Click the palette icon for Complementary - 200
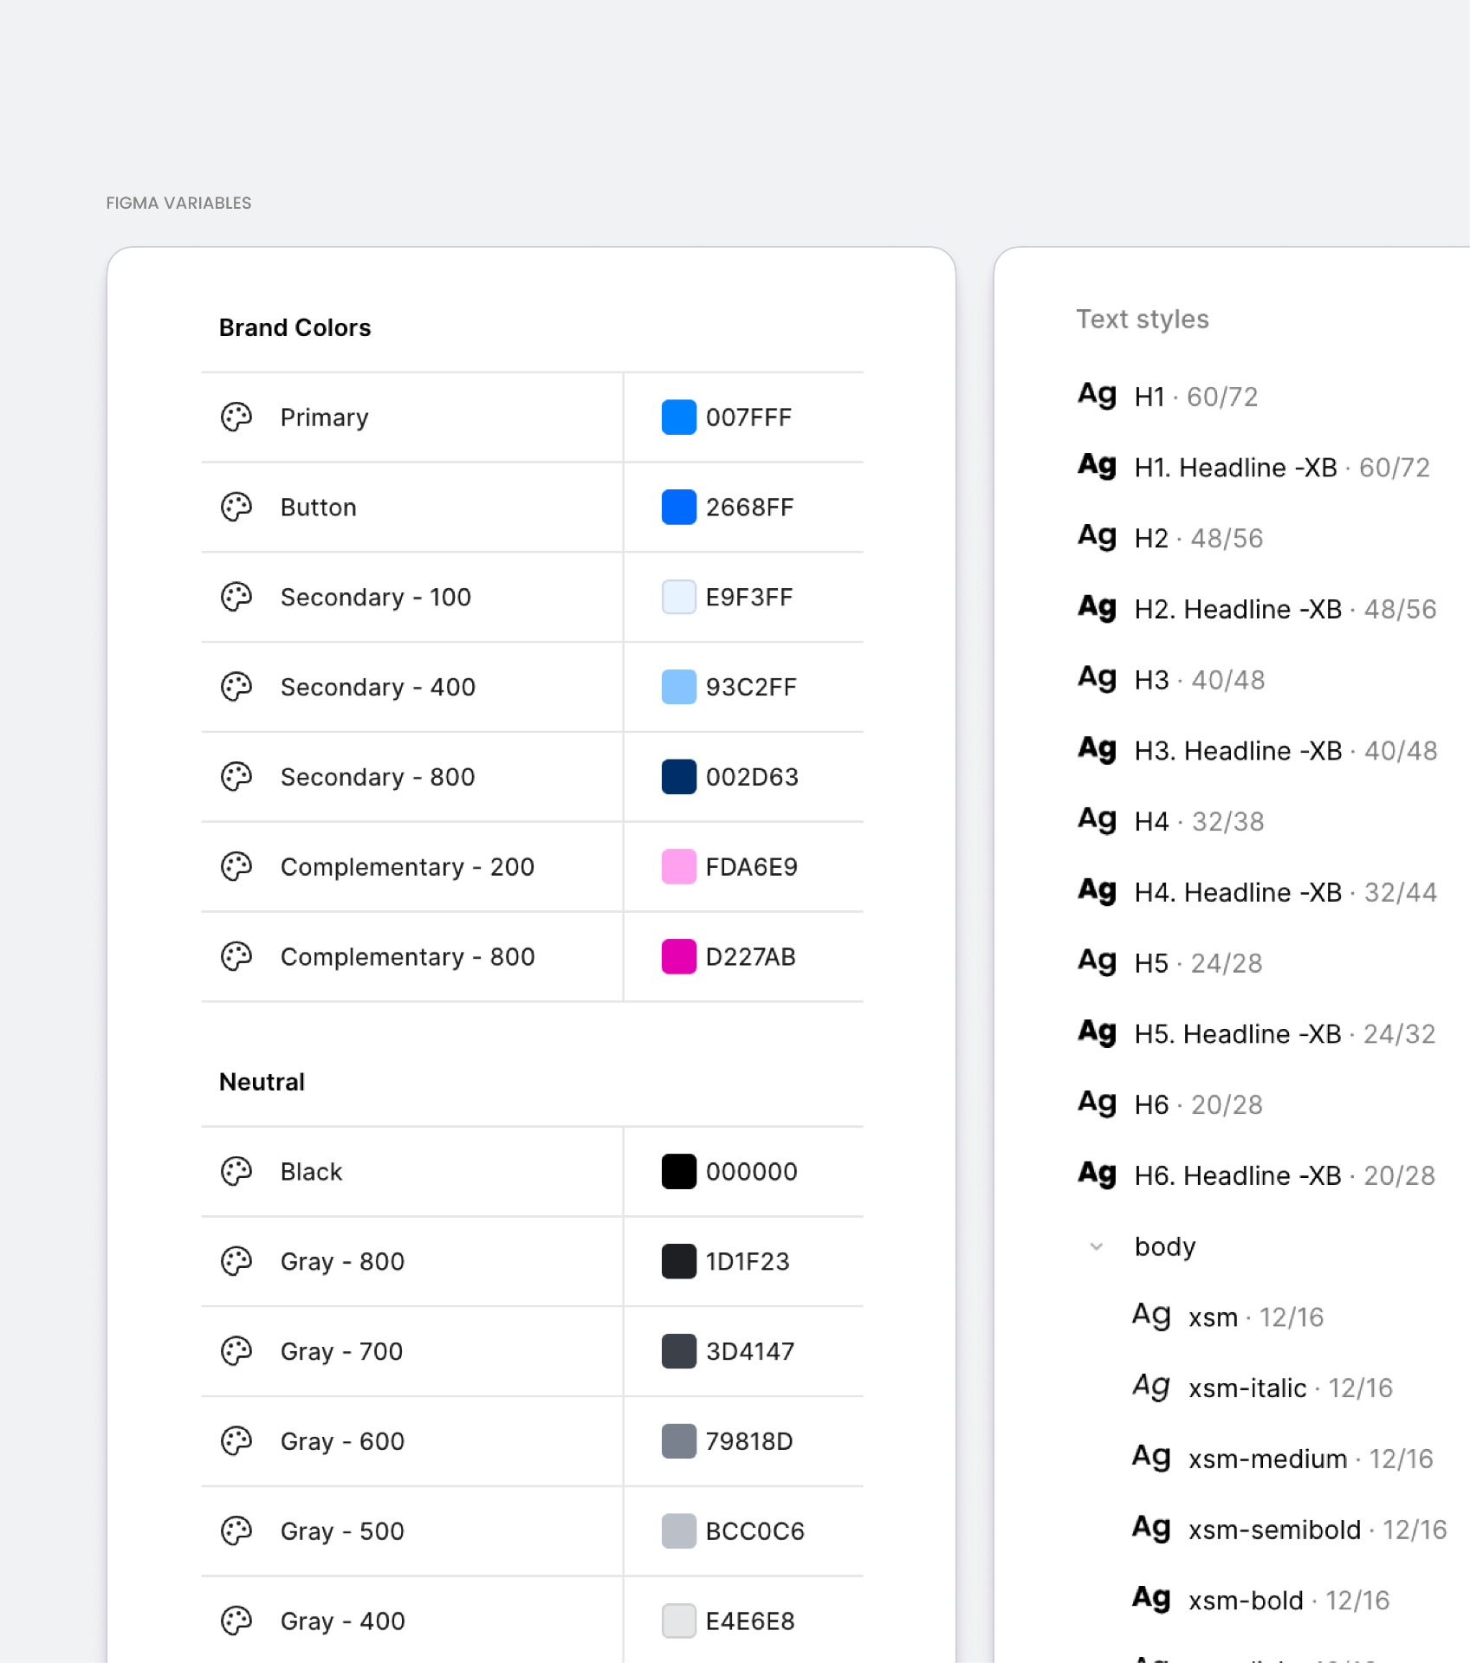Image resolution: width=1470 pixels, height=1663 pixels. (x=236, y=867)
